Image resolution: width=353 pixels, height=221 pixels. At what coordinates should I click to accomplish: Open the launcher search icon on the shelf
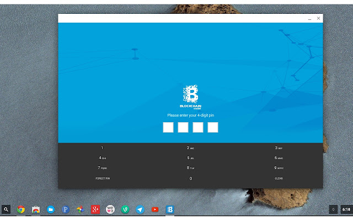click(x=6, y=209)
